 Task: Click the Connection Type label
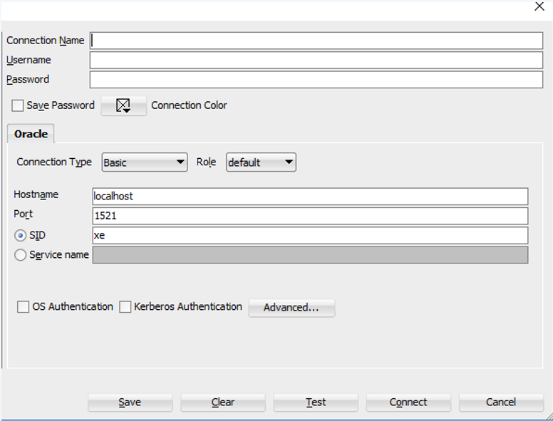54,162
